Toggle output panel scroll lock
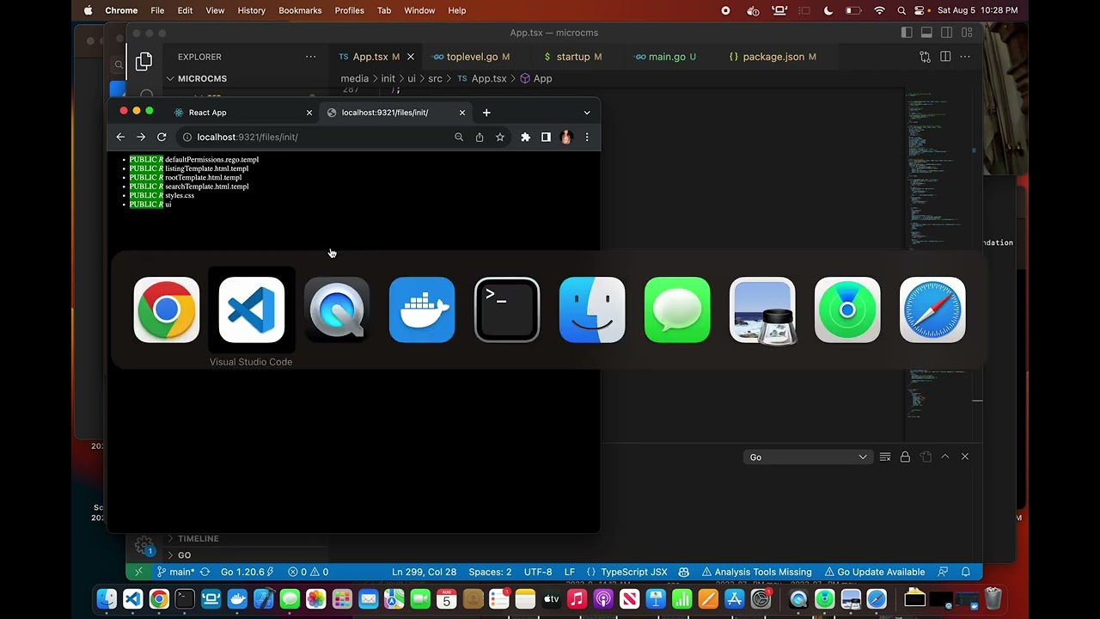Screen dimensions: 1100x619 (905, 457)
